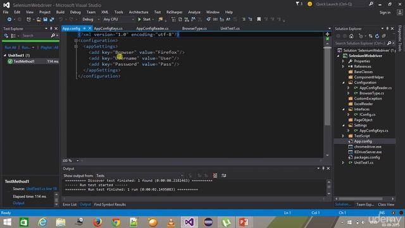Expand the Properties node in Solution Explorer

click(x=343, y=61)
